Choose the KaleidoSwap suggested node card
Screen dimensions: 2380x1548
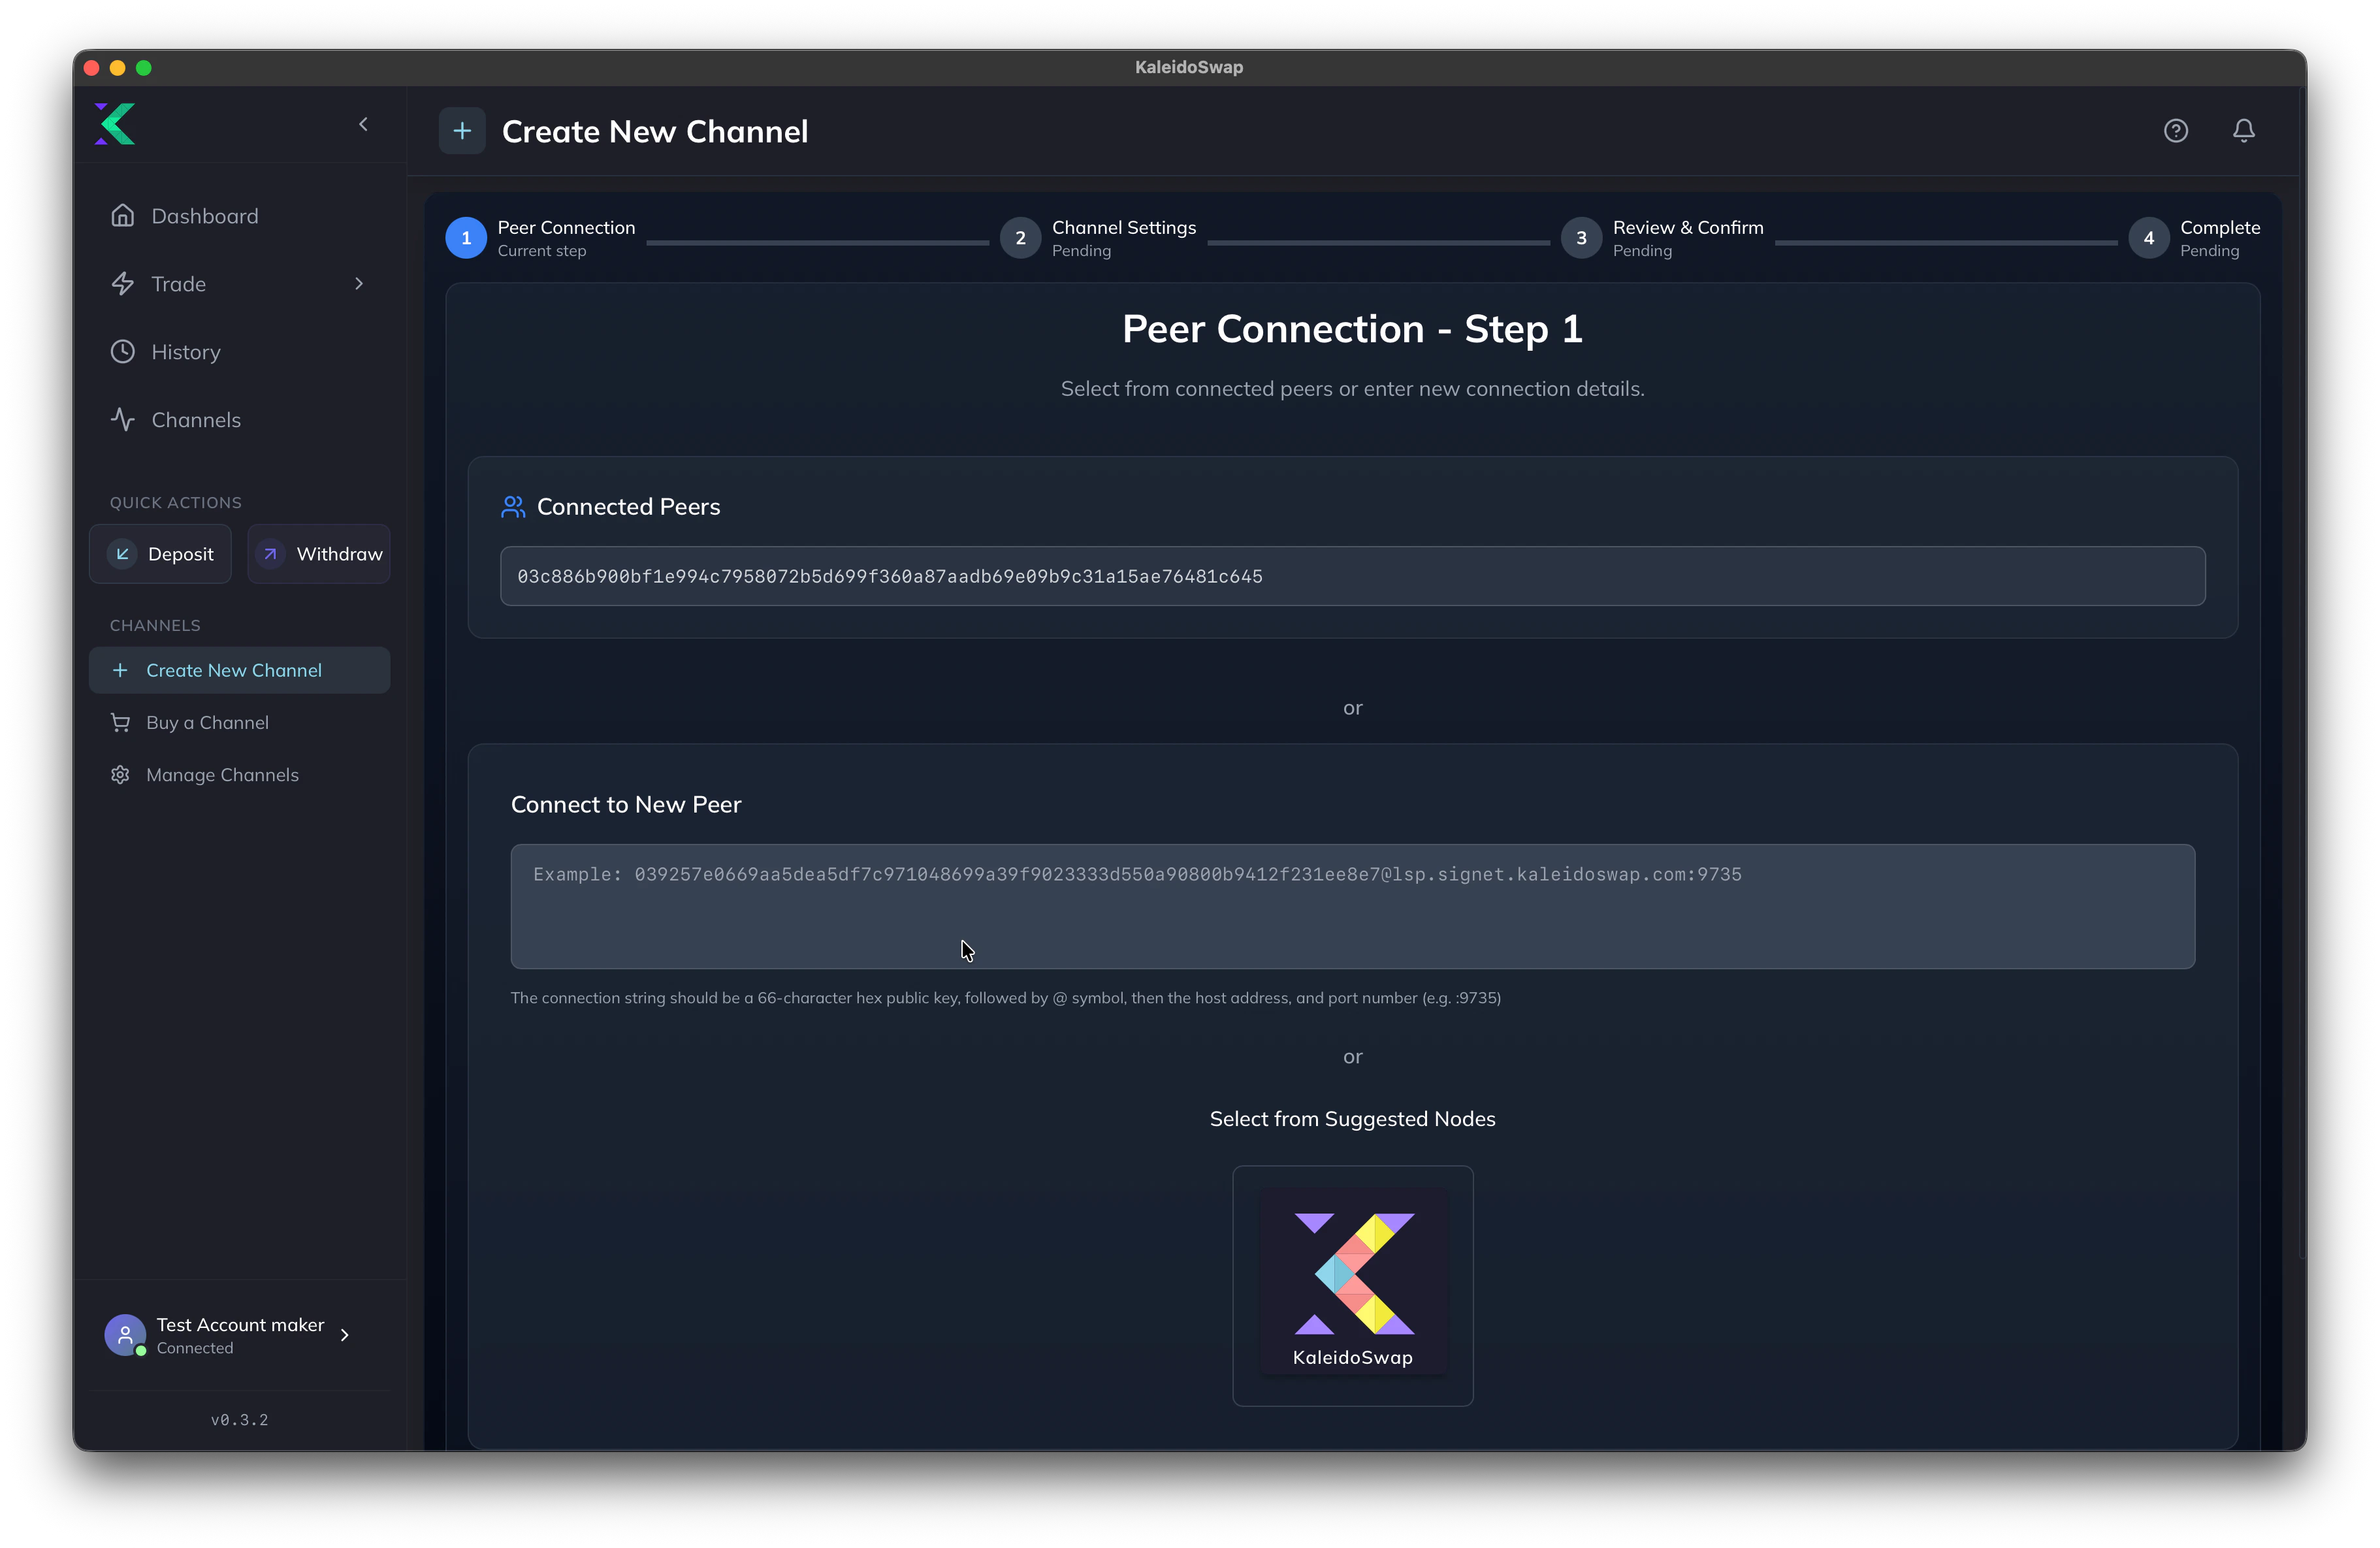click(x=1352, y=1285)
